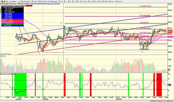This screenshot has height=102, width=174.
Task: Switch to the 10 min interval
Action: coord(84,1)
